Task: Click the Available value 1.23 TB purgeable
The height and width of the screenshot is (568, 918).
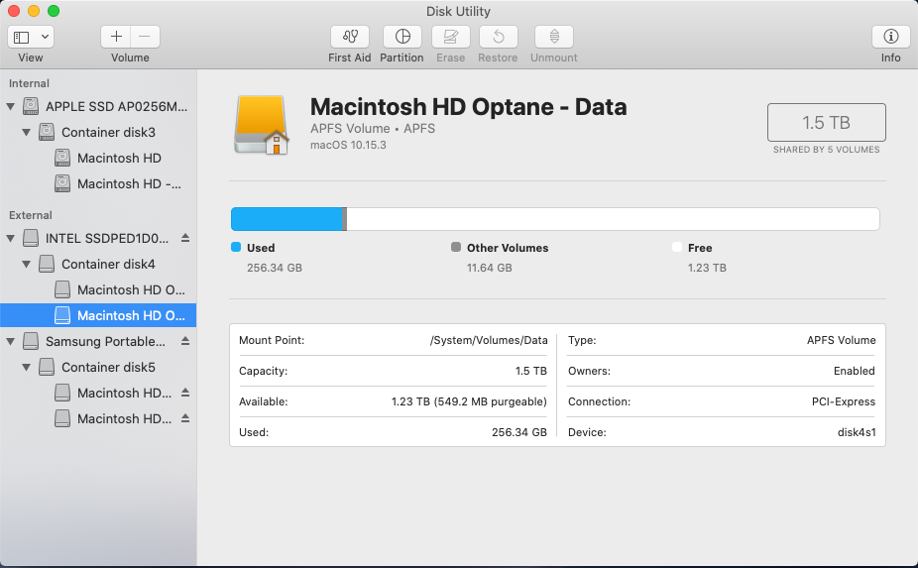Action: 469,401
